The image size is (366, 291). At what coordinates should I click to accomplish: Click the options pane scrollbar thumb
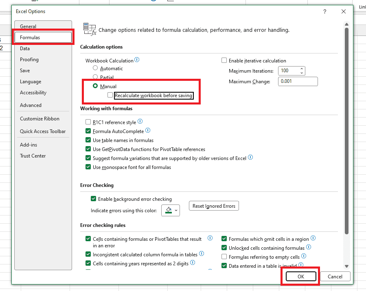tap(346, 131)
